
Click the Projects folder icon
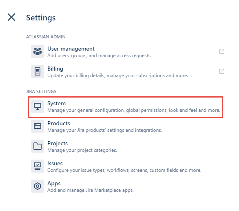click(x=38, y=146)
